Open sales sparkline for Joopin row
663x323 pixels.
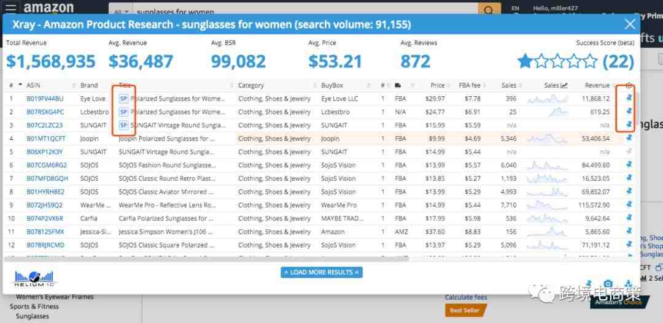point(548,139)
